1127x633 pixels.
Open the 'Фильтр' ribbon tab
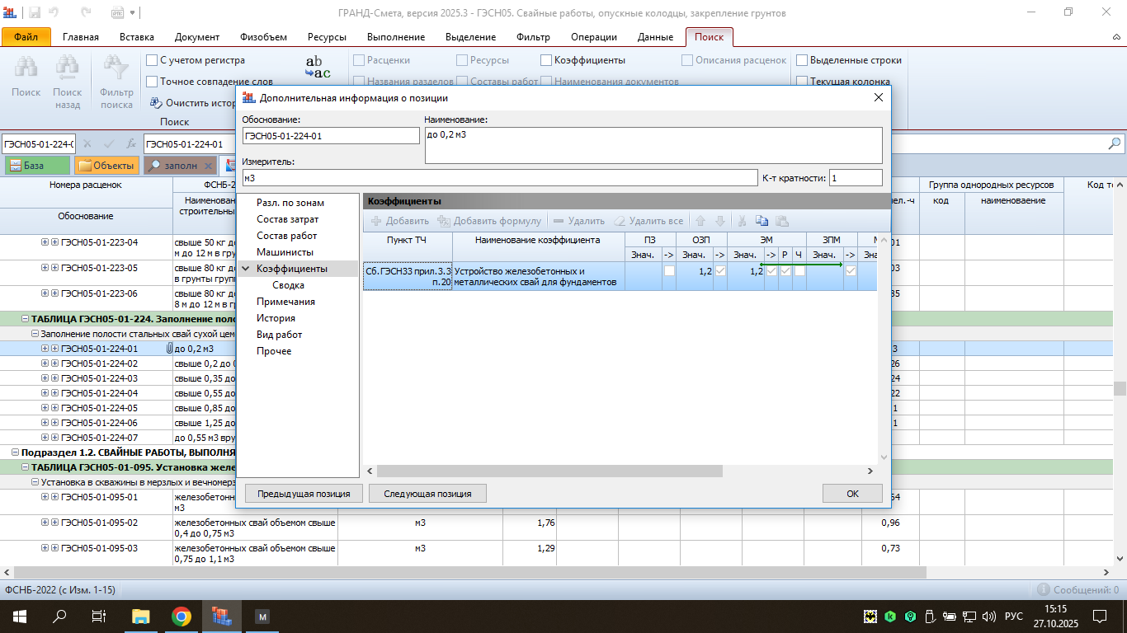(533, 37)
